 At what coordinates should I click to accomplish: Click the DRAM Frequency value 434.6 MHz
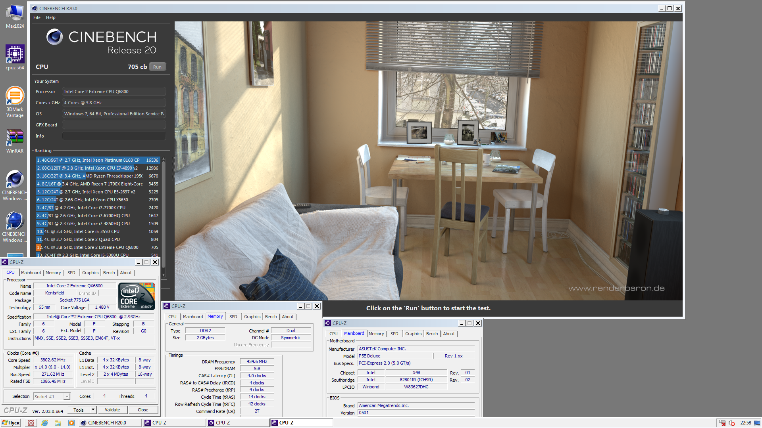[x=257, y=361]
